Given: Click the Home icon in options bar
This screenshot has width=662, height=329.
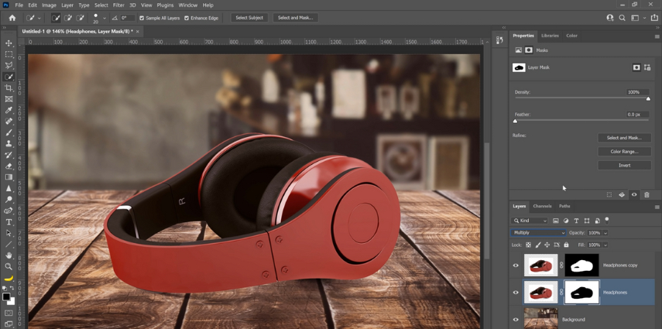Looking at the screenshot, I should 12,18.
